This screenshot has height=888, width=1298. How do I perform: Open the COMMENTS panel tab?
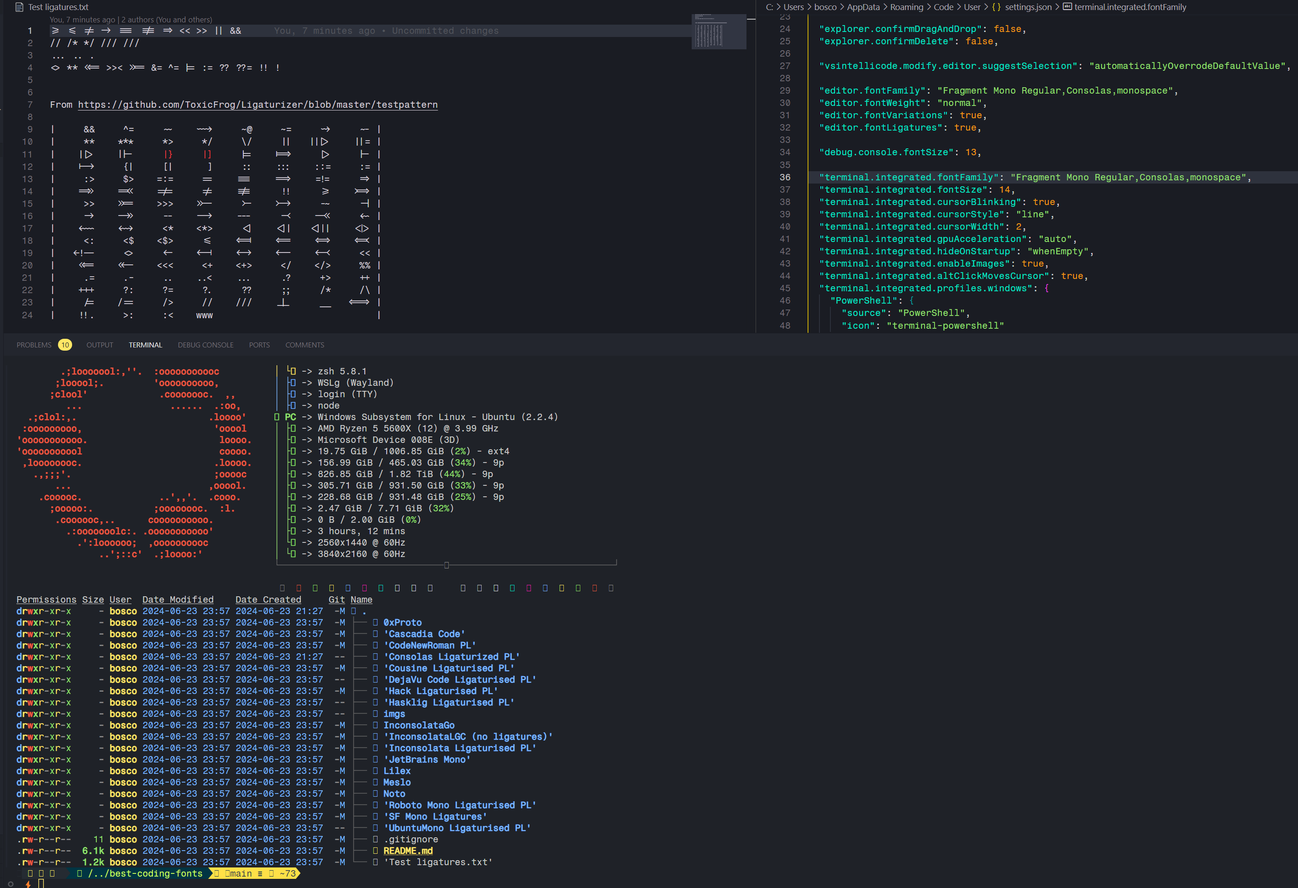coord(305,345)
